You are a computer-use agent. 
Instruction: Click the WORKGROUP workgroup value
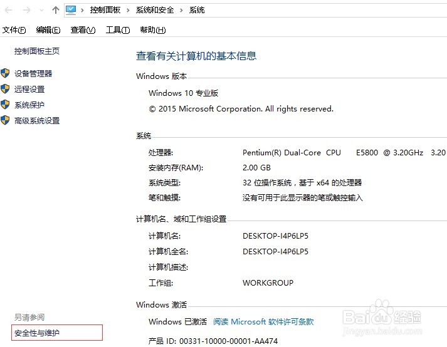268,283
